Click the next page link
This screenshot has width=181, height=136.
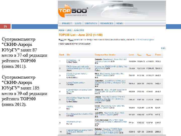pos(163,48)
